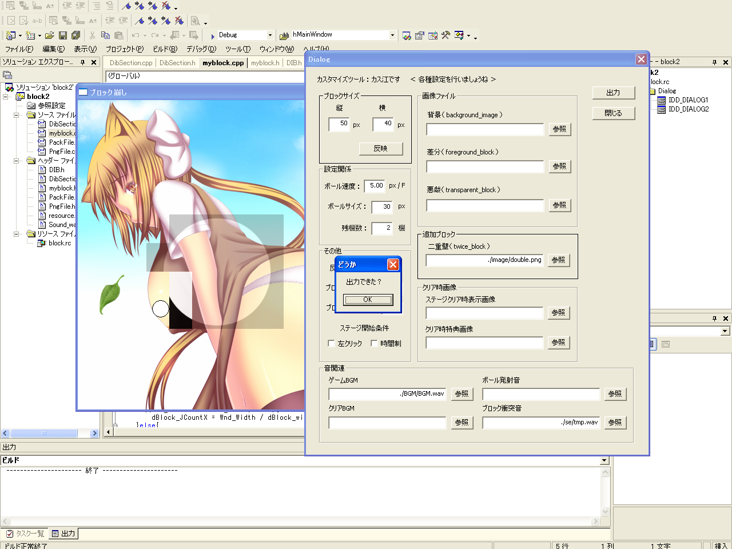This screenshot has width=732, height=549.
Task: Toggle the 時間制 checkbox
Action: (x=374, y=344)
